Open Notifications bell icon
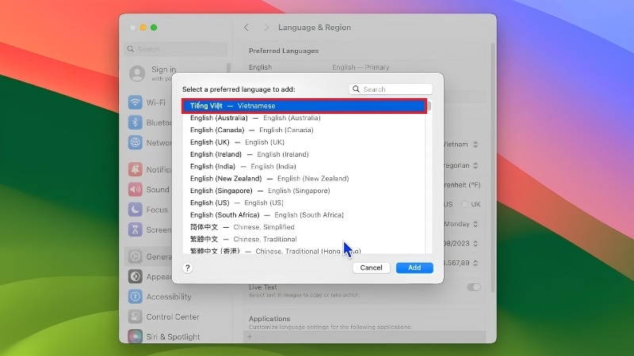This screenshot has height=356, width=634. 135,169
